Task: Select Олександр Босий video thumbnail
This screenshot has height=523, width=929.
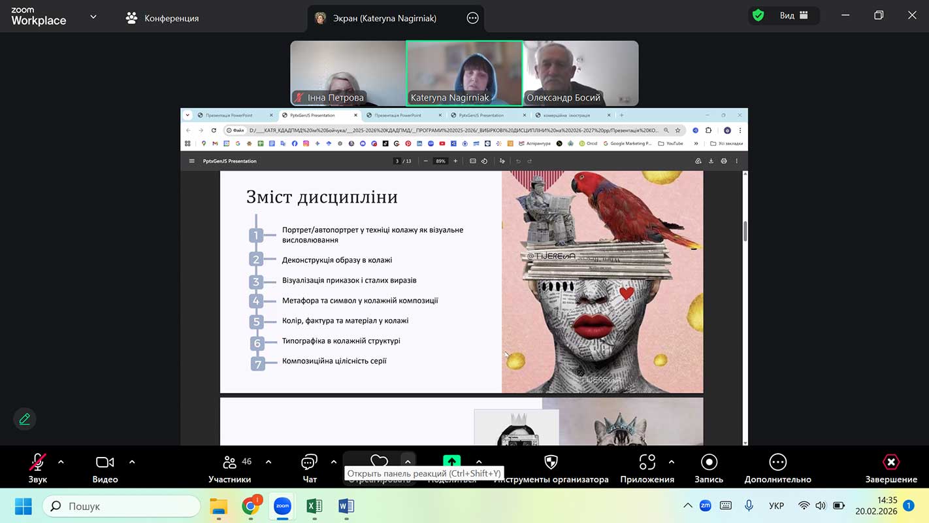Action: [x=581, y=73]
